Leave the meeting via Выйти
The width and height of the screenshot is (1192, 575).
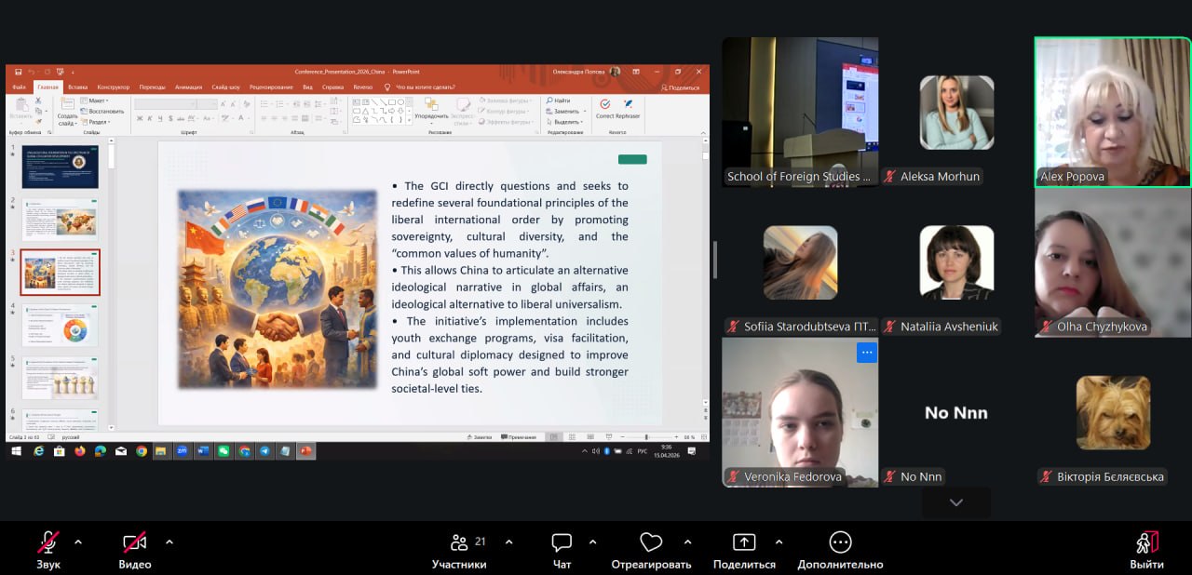(1146, 543)
